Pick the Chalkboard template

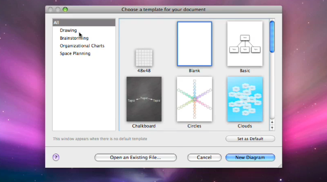click(144, 99)
